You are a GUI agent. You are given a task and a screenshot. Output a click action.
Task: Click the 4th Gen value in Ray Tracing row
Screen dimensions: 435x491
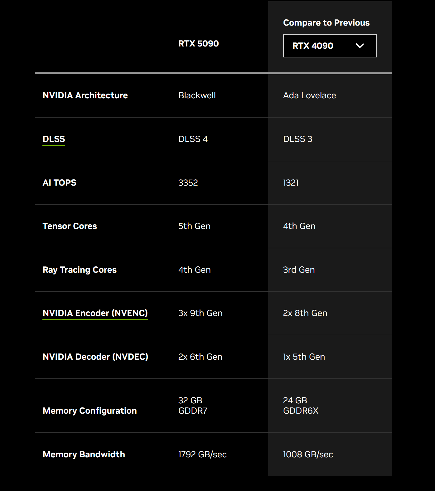click(195, 270)
